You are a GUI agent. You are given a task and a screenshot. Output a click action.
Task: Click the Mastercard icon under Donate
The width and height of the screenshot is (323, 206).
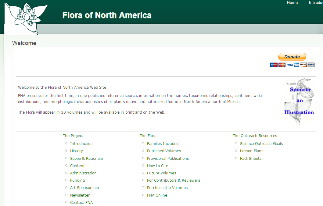[282, 65]
